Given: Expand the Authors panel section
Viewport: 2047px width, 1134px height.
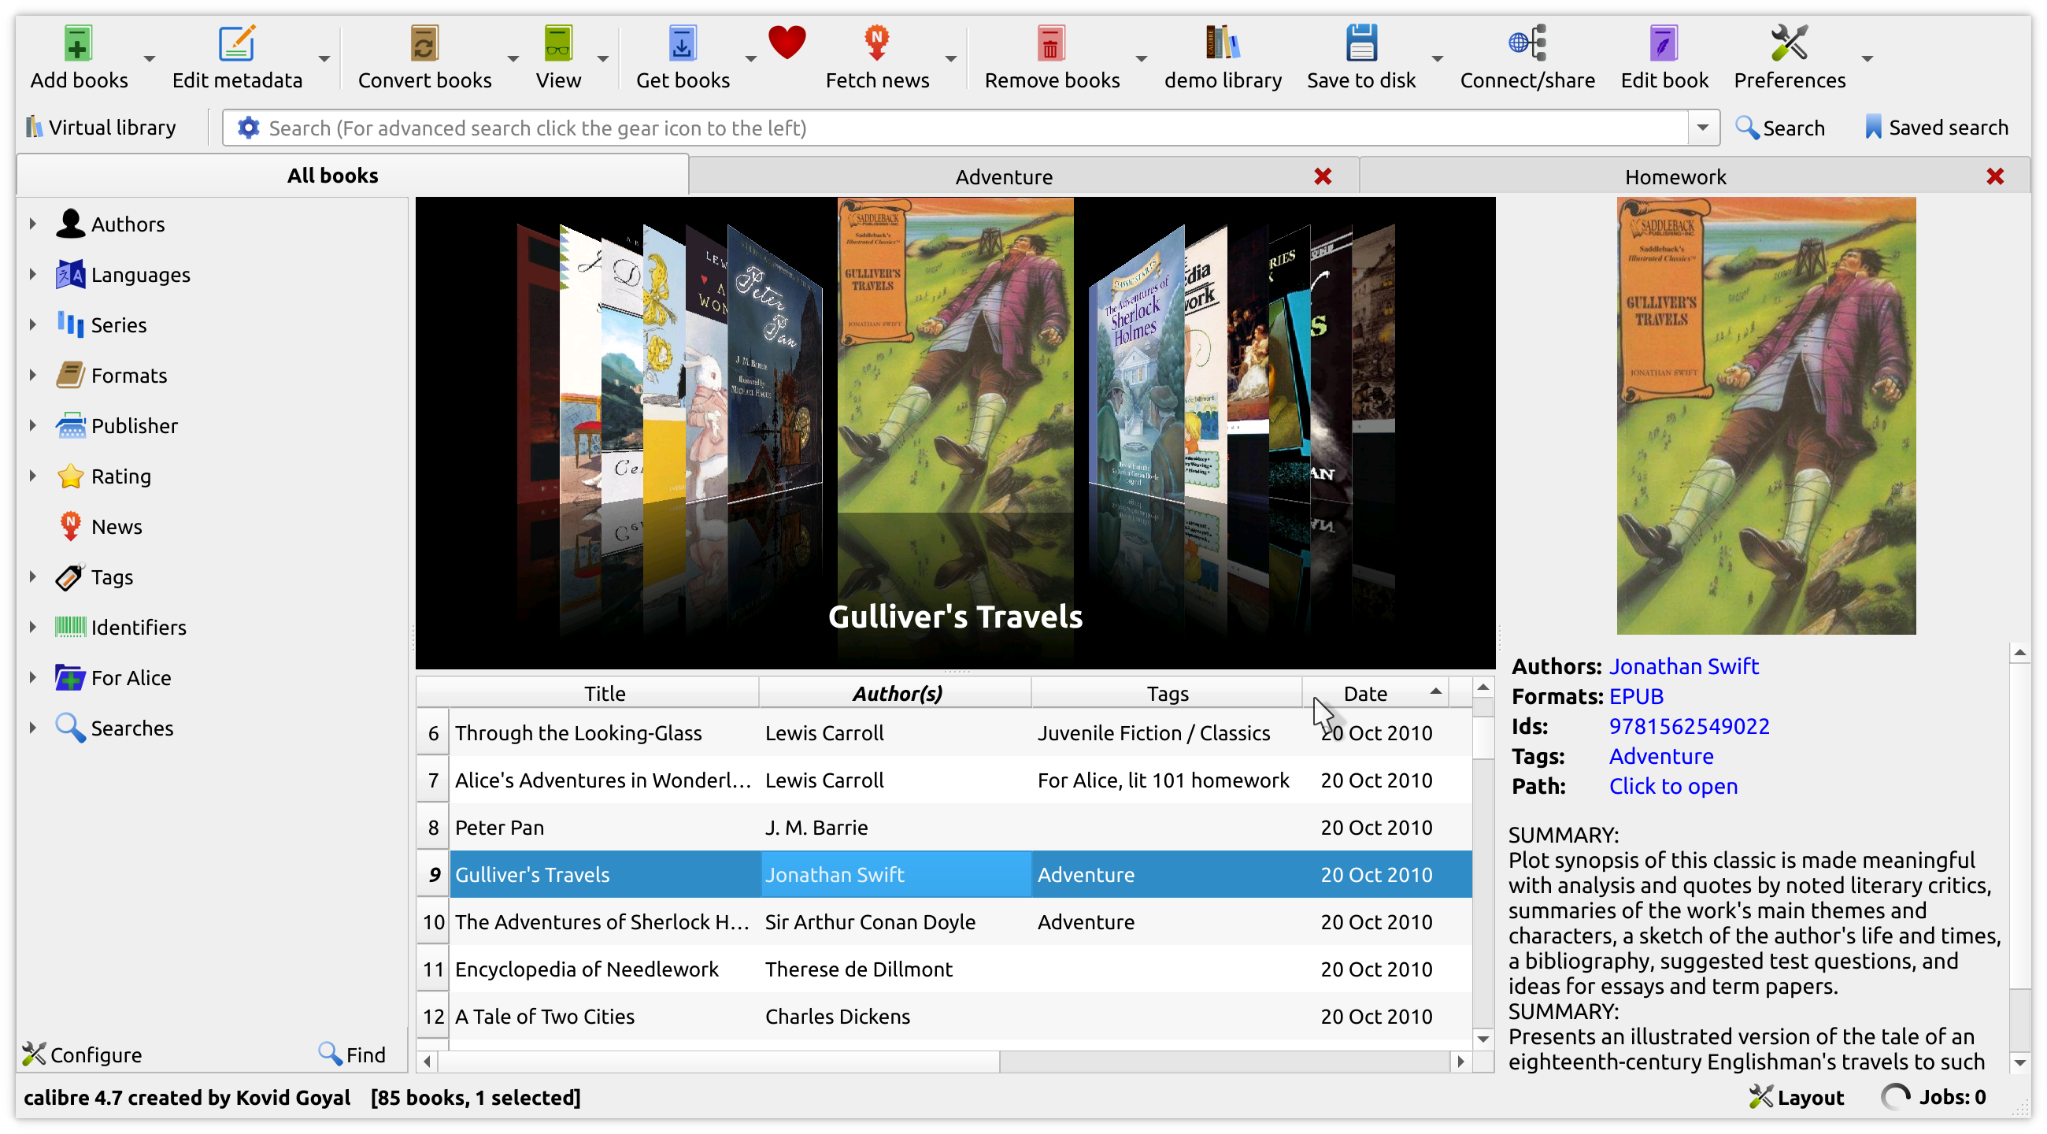Looking at the screenshot, I should coord(29,222).
